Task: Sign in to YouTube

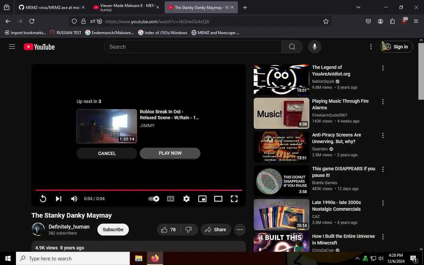Action: pos(397,47)
